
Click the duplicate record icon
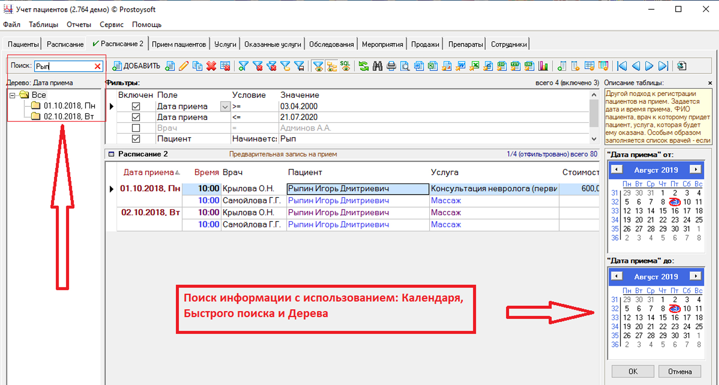[198, 66]
